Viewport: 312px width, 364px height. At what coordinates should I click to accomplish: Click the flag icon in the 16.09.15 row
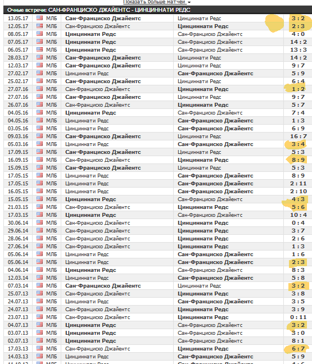[40, 160]
